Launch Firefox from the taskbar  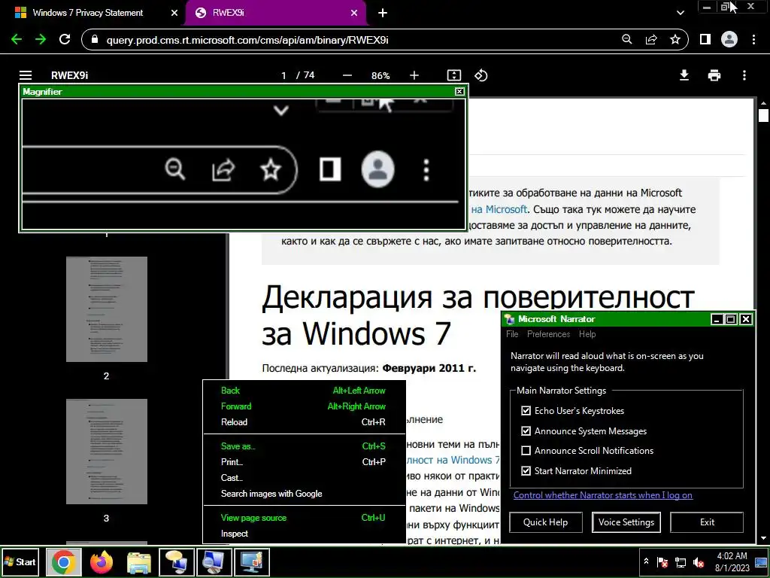(x=102, y=561)
